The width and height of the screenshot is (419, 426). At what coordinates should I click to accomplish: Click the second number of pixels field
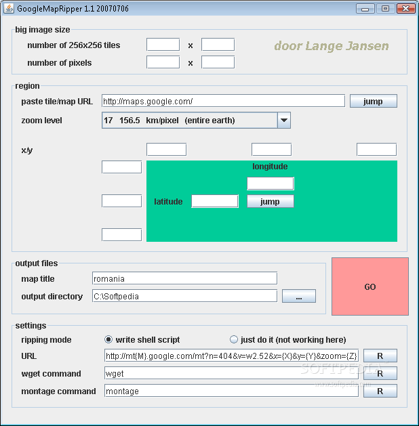218,62
